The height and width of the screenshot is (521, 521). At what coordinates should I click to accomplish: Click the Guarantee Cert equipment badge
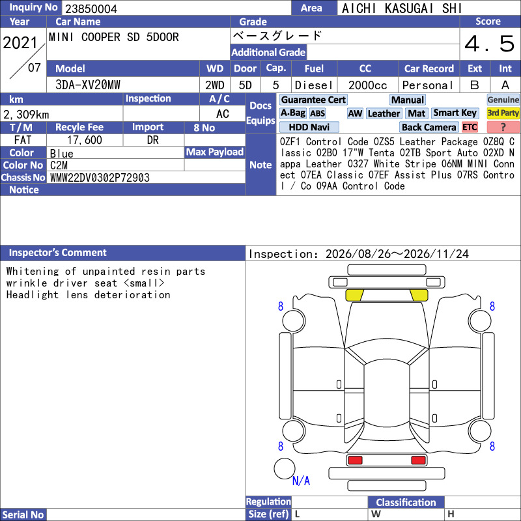313,100
